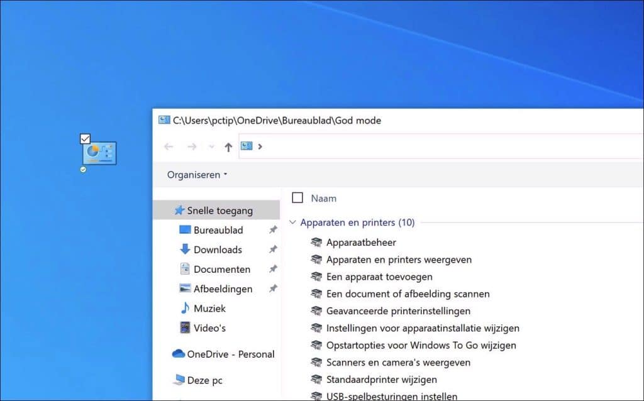Screen dimensions: 644x401
Task: Select the Apparaatbeheer entry text
Action: point(361,243)
